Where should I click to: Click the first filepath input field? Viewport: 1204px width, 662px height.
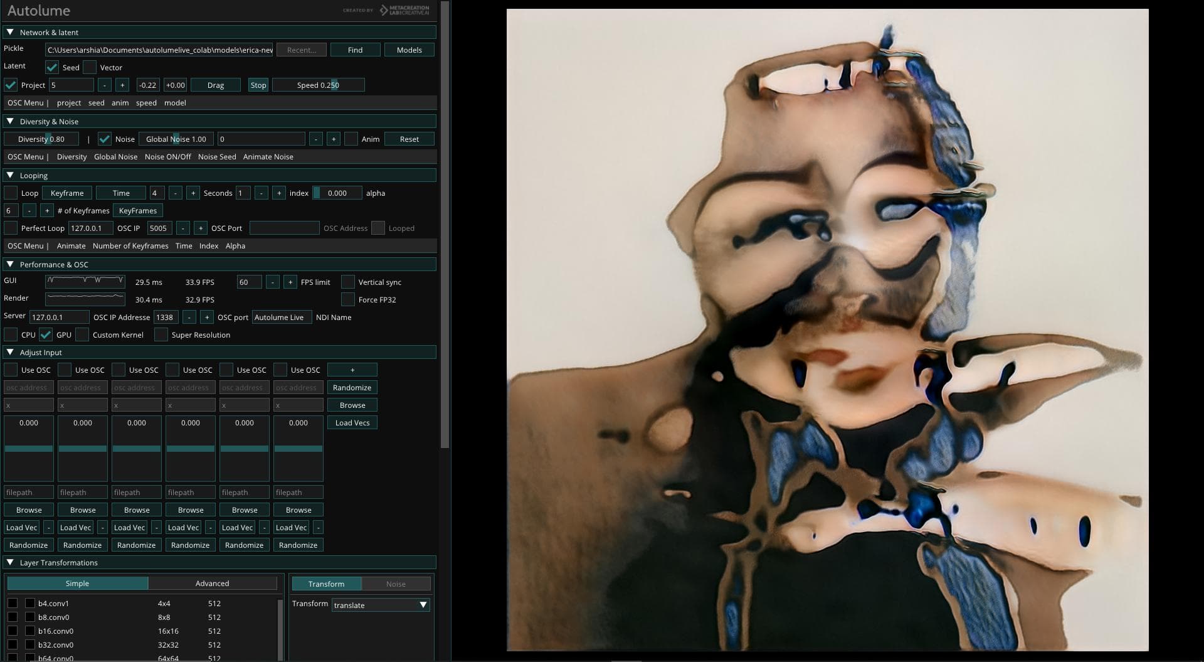coord(29,492)
